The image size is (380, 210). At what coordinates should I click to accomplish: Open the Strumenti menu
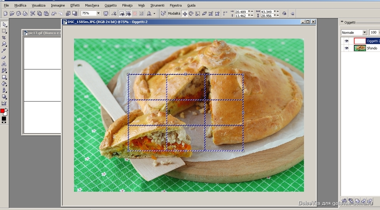[157, 5]
